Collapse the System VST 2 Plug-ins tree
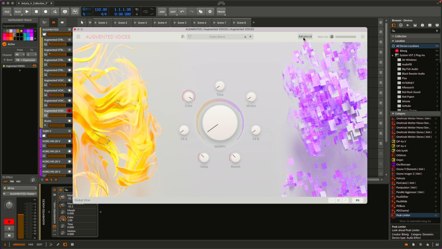442x249 pixels. pos(393,55)
